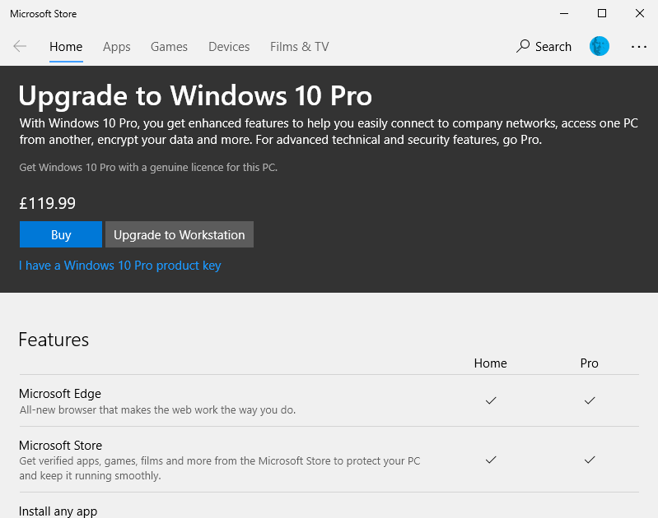Click the Home column checkmark for Microsoft Edge
The width and height of the screenshot is (658, 518).
point(491,400)
